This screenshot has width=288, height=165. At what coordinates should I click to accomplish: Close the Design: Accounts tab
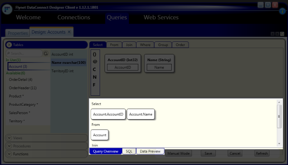tap(69, 32)
